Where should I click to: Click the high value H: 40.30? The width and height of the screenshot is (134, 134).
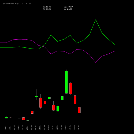(68, 7)
